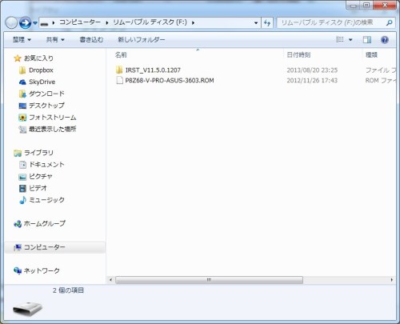Screen dimensions: 400x324
Task: Open ダウンロード in favorites
Action: [x=46, y=94]
